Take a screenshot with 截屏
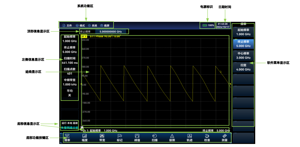Screen dimensions: 300x147 point(105,26)
